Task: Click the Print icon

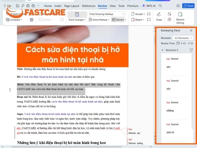Action: (28, 6)
